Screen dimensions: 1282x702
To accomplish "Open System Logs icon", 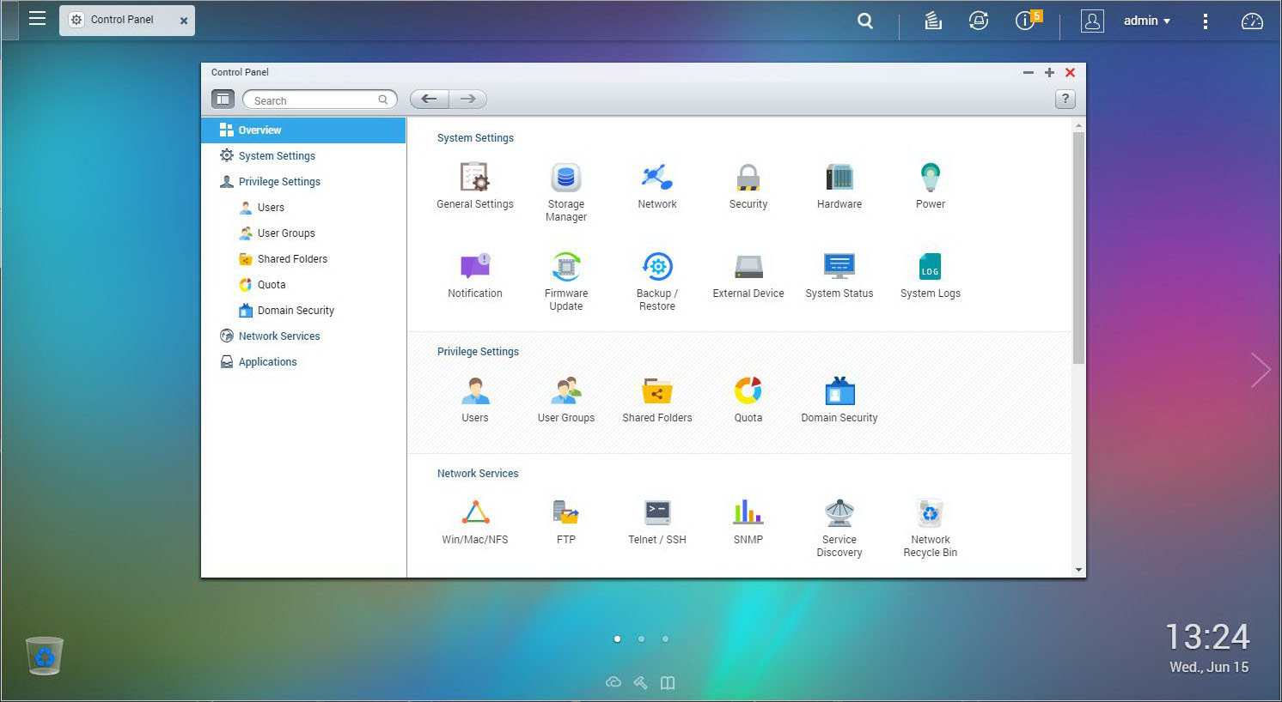I will pyautogui.click(x=930, y=268).
